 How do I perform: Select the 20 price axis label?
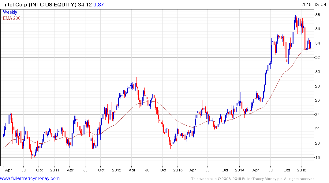317,143
